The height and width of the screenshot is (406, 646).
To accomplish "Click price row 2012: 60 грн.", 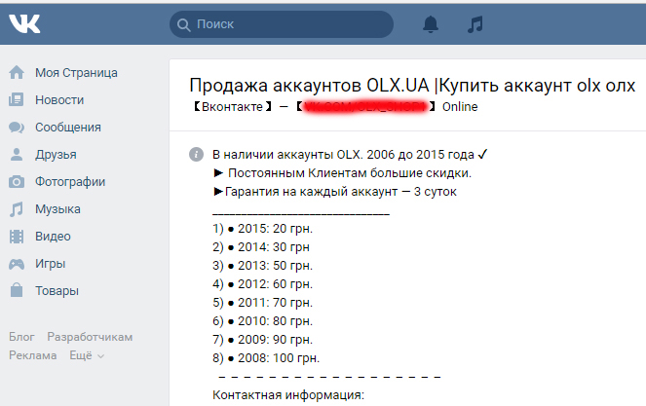I will coord(262,284).
